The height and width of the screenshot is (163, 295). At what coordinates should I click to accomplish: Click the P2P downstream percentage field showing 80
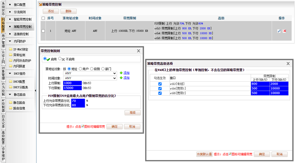pyautogui.click(x=78, y=105)
